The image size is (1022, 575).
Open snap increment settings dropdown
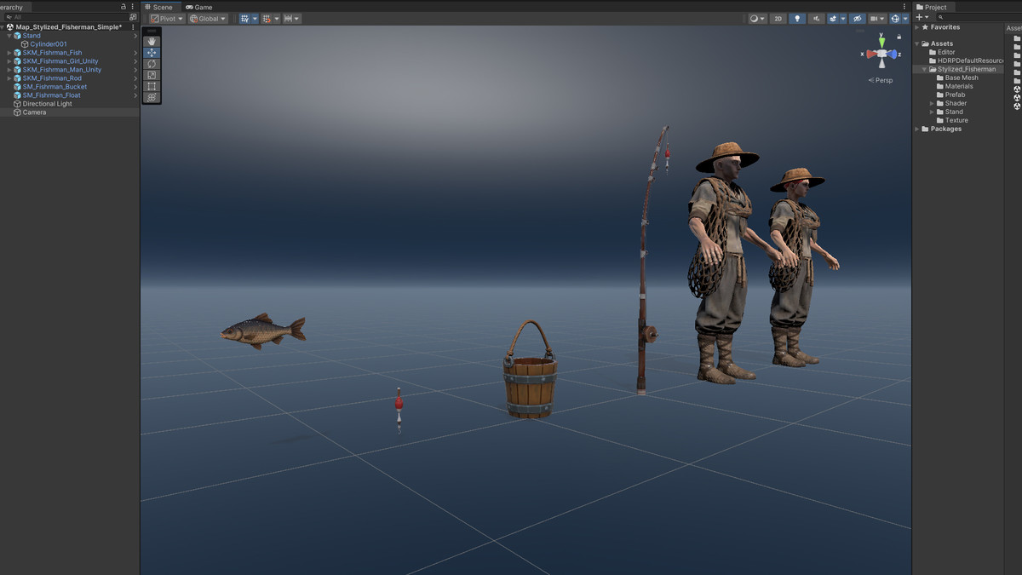coord(291,18)
